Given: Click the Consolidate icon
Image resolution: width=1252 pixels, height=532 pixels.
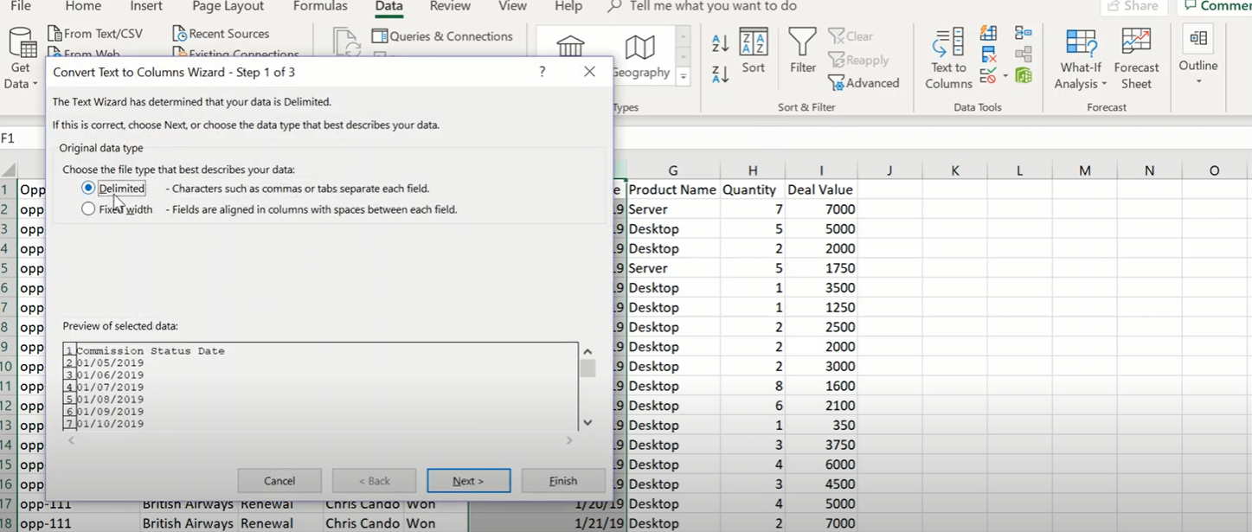Looking at the screenshot, I should click(x=1024, y=34).
